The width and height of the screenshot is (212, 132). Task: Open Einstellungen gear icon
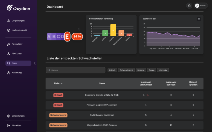coord(9,116)
